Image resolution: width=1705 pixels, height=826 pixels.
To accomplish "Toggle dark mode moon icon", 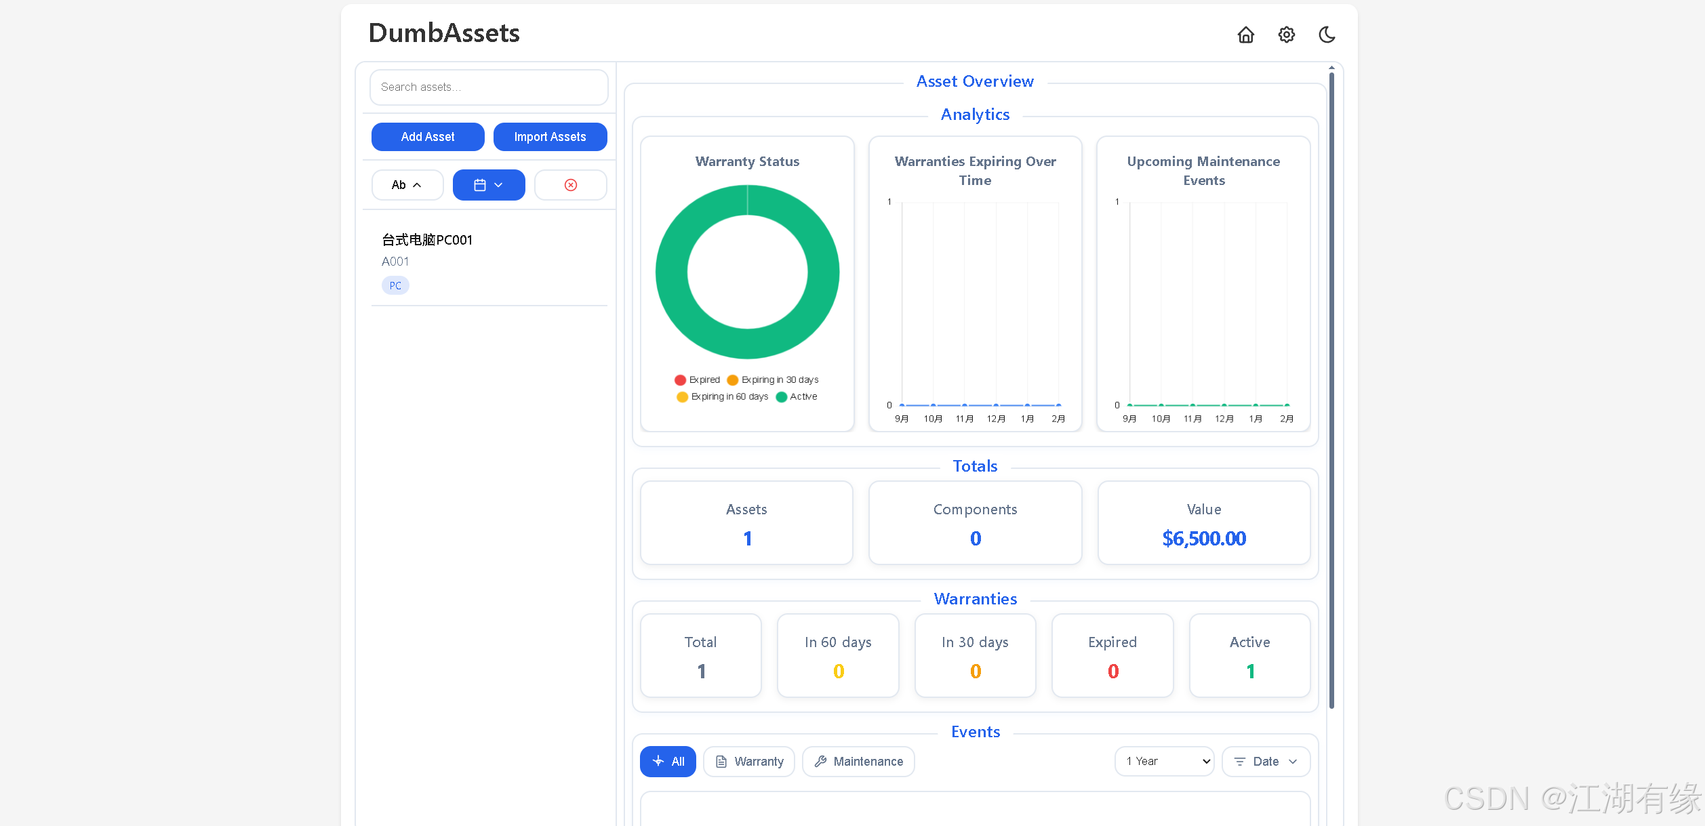I will pyautogui.click(x=1327, y=35).
